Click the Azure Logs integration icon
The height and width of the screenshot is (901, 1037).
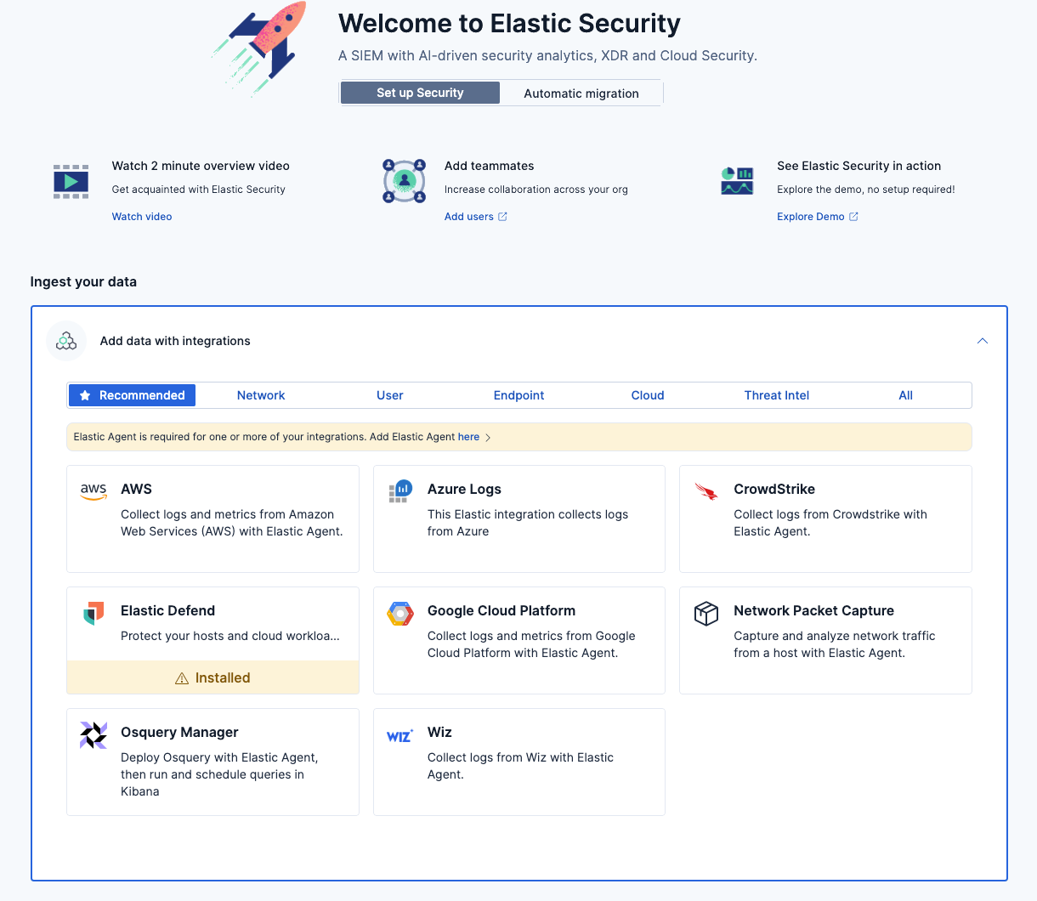point(400,491)
